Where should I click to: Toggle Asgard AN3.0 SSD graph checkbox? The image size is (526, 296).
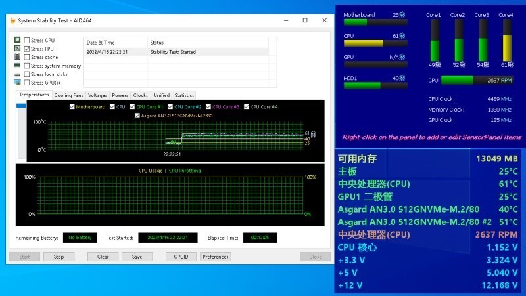[137, 115]
